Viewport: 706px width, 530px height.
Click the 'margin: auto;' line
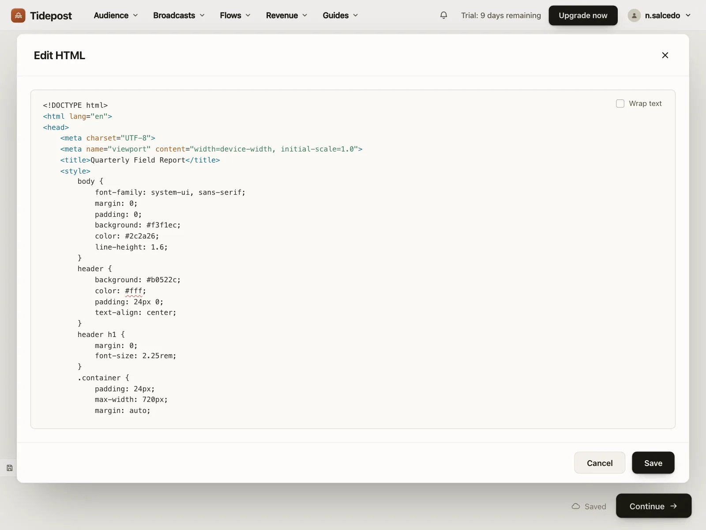tap(123, 410)
